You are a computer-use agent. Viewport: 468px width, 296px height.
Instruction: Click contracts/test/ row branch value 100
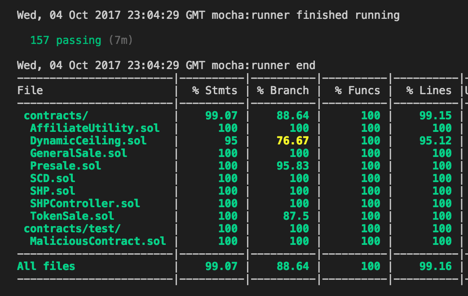(x=300, y=229)
